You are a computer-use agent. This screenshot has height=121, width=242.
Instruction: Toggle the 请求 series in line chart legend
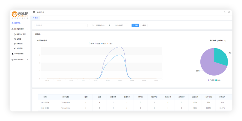[91, 43]
